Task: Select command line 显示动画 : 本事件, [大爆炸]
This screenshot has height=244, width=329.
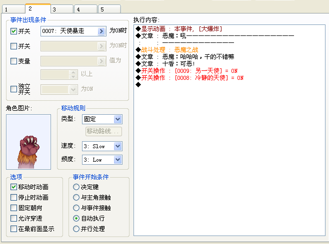Action: (x=179, y=29)
